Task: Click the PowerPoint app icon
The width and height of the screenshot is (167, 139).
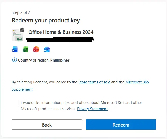Action: point(36,49)
